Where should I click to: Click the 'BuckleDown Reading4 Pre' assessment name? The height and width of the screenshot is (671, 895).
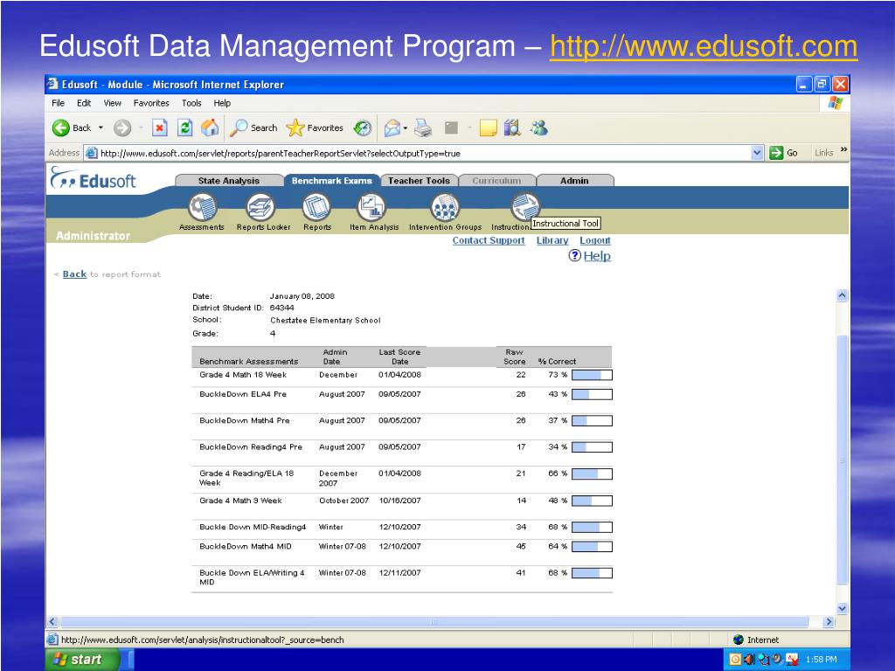[251, 446]
